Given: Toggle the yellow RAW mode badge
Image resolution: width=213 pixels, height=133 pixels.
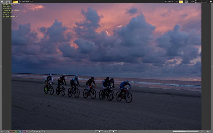Looking at the screenshot, I should [x=15, y=2].
